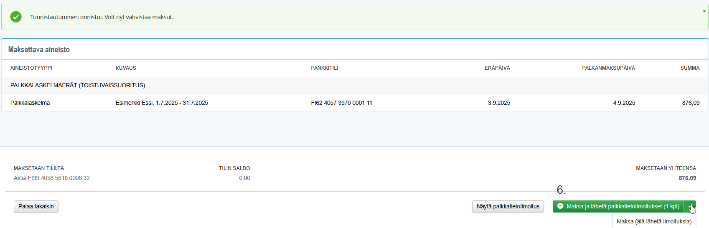Click the "Tunnistautuminen onnistui" message text

click(x=102, y=17)
